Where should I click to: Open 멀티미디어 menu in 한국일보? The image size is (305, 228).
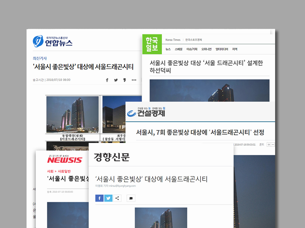[x=222, y=49]
